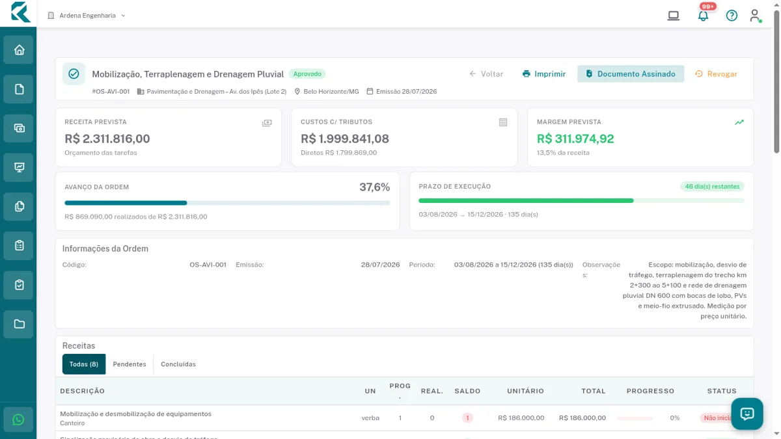Click the R$ 311.974,92 margin value
781x439 pixels.
575,139
